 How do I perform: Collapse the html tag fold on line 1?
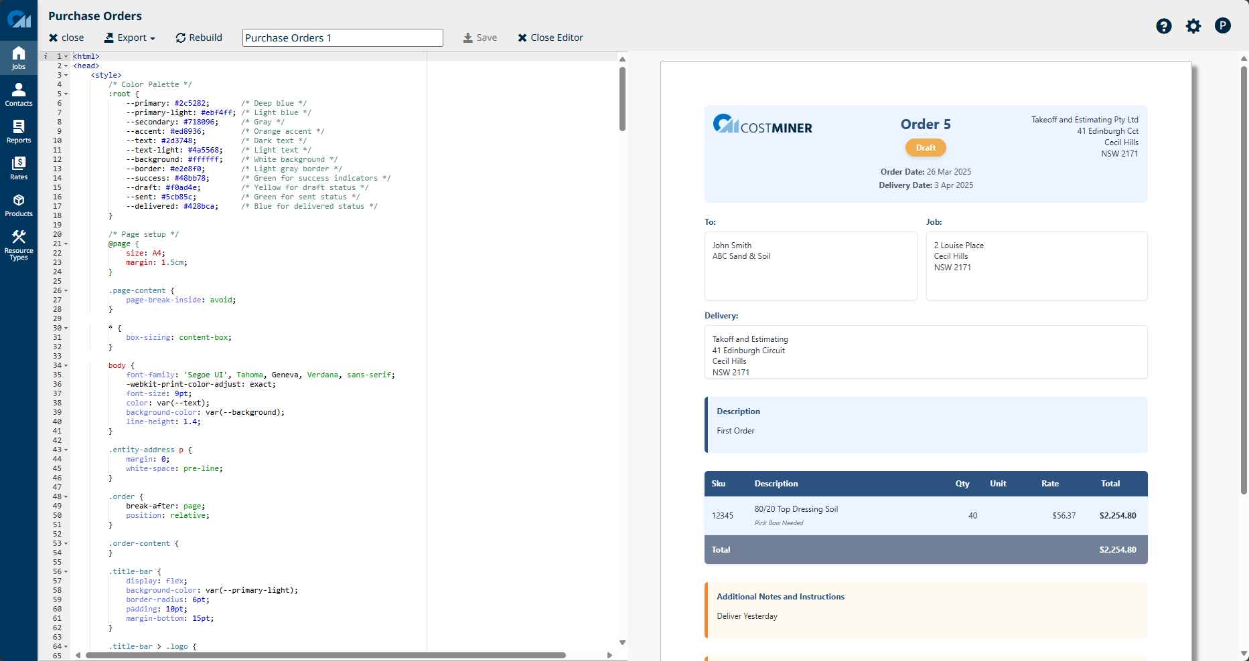point(66,56)
